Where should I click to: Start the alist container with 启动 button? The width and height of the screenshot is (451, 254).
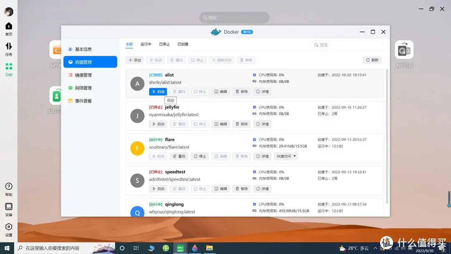point(158,91)
